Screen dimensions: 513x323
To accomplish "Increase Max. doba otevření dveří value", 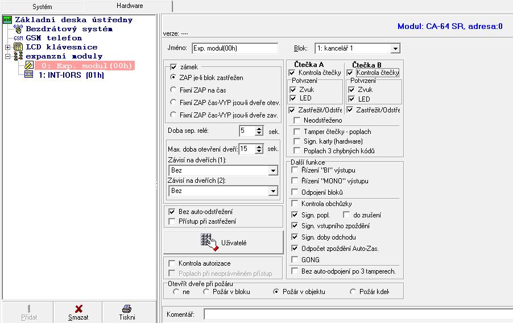I will [x=259, y=147].
